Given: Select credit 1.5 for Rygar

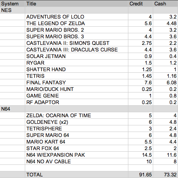Looking at the screenshot, I should (x=140, y=63).
